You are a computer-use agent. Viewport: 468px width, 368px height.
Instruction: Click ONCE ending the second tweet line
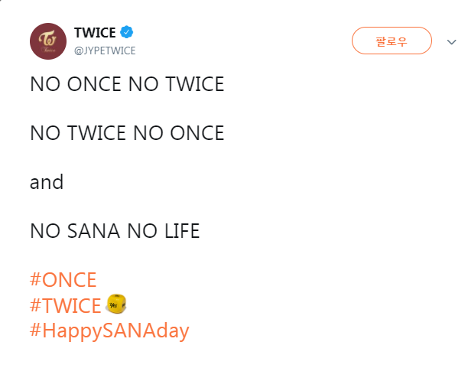click(x=197, y=133)
